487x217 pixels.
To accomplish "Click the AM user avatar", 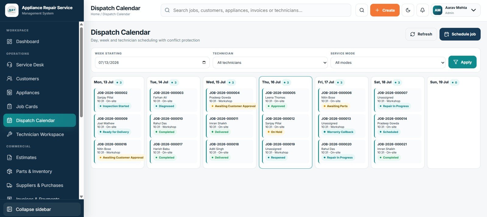I will [x=437, y=10].
